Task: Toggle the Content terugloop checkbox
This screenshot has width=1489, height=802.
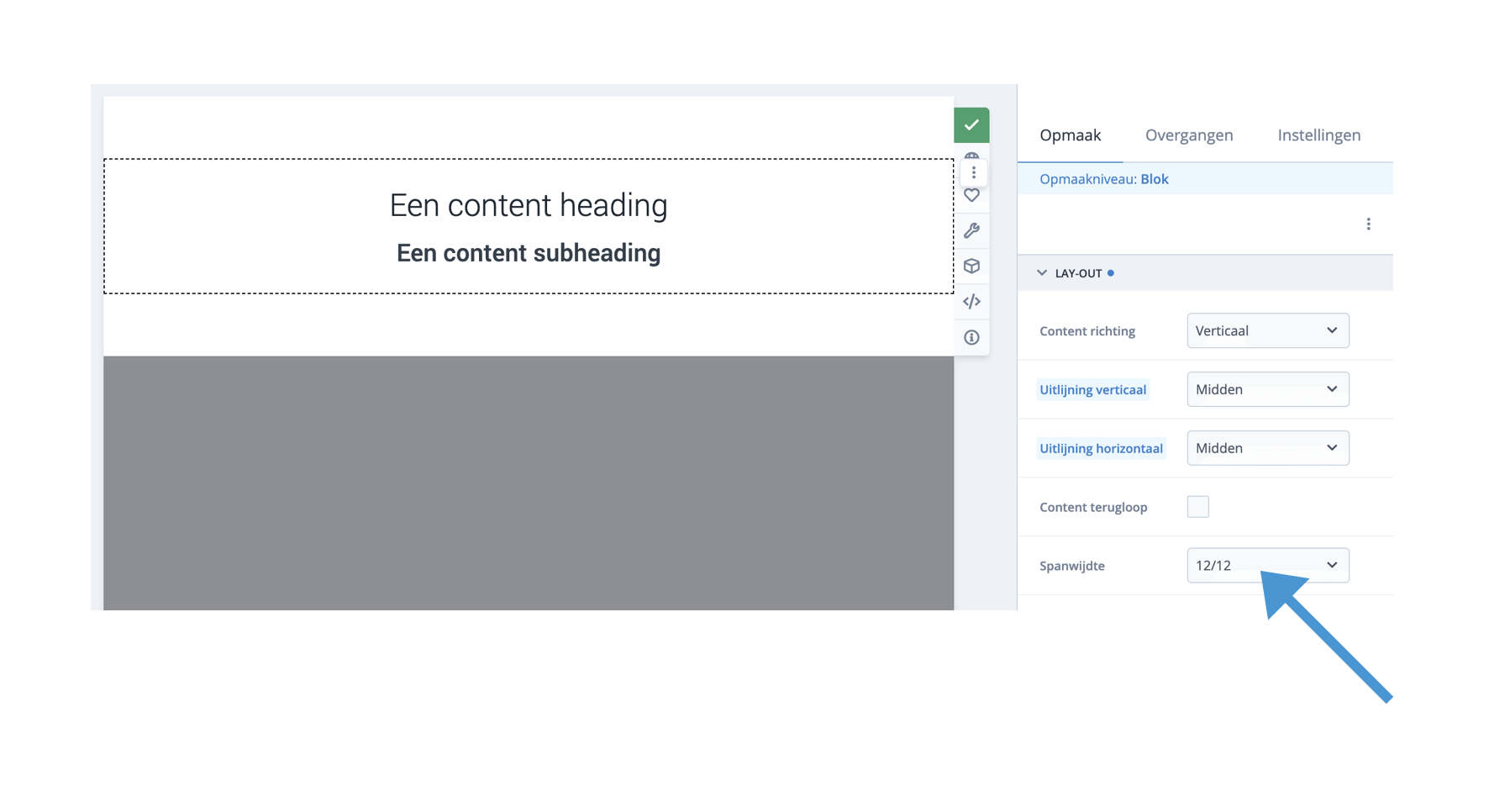Action: tap(1197, 507)
